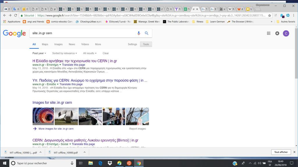Open the metal sculpture image thumbnail
The width and height of the screenshot is (298, 167).
click(x=66, y=117)
